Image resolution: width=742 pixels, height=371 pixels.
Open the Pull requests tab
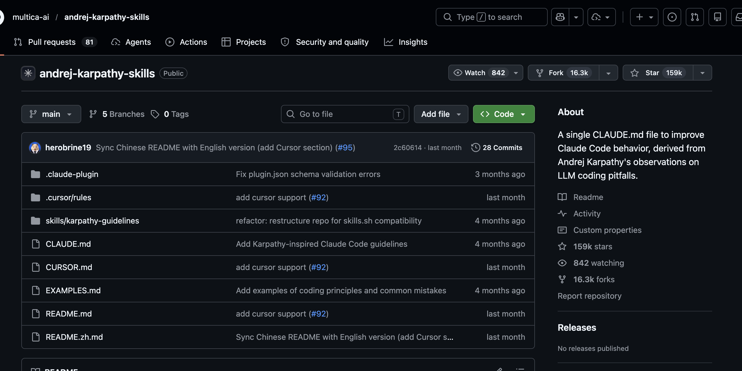click(55, 42)
